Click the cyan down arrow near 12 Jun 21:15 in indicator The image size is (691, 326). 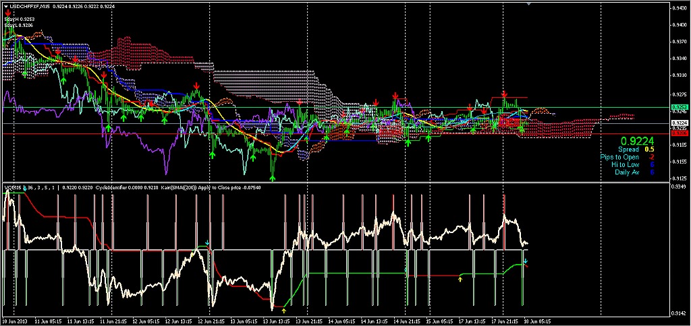point(208,242)
